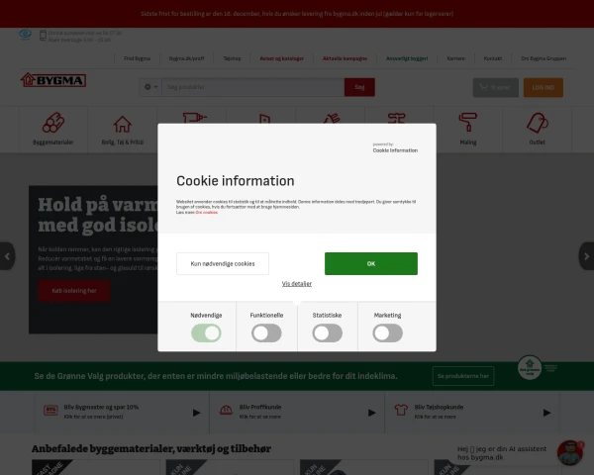
Task: Open the Bolig, Tøj & Fritid house icon
Action: (x=123, y=125)
